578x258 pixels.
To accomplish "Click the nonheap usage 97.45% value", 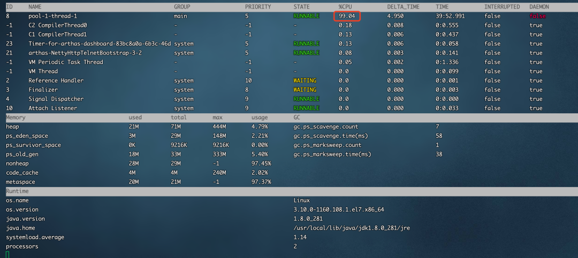I will (x=261, y=163).
